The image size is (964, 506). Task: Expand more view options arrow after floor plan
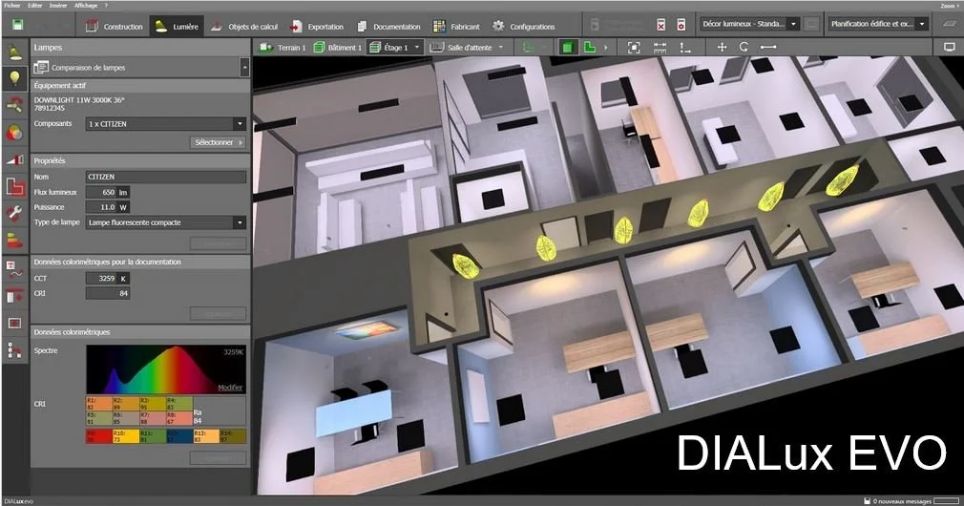point(606,48)
